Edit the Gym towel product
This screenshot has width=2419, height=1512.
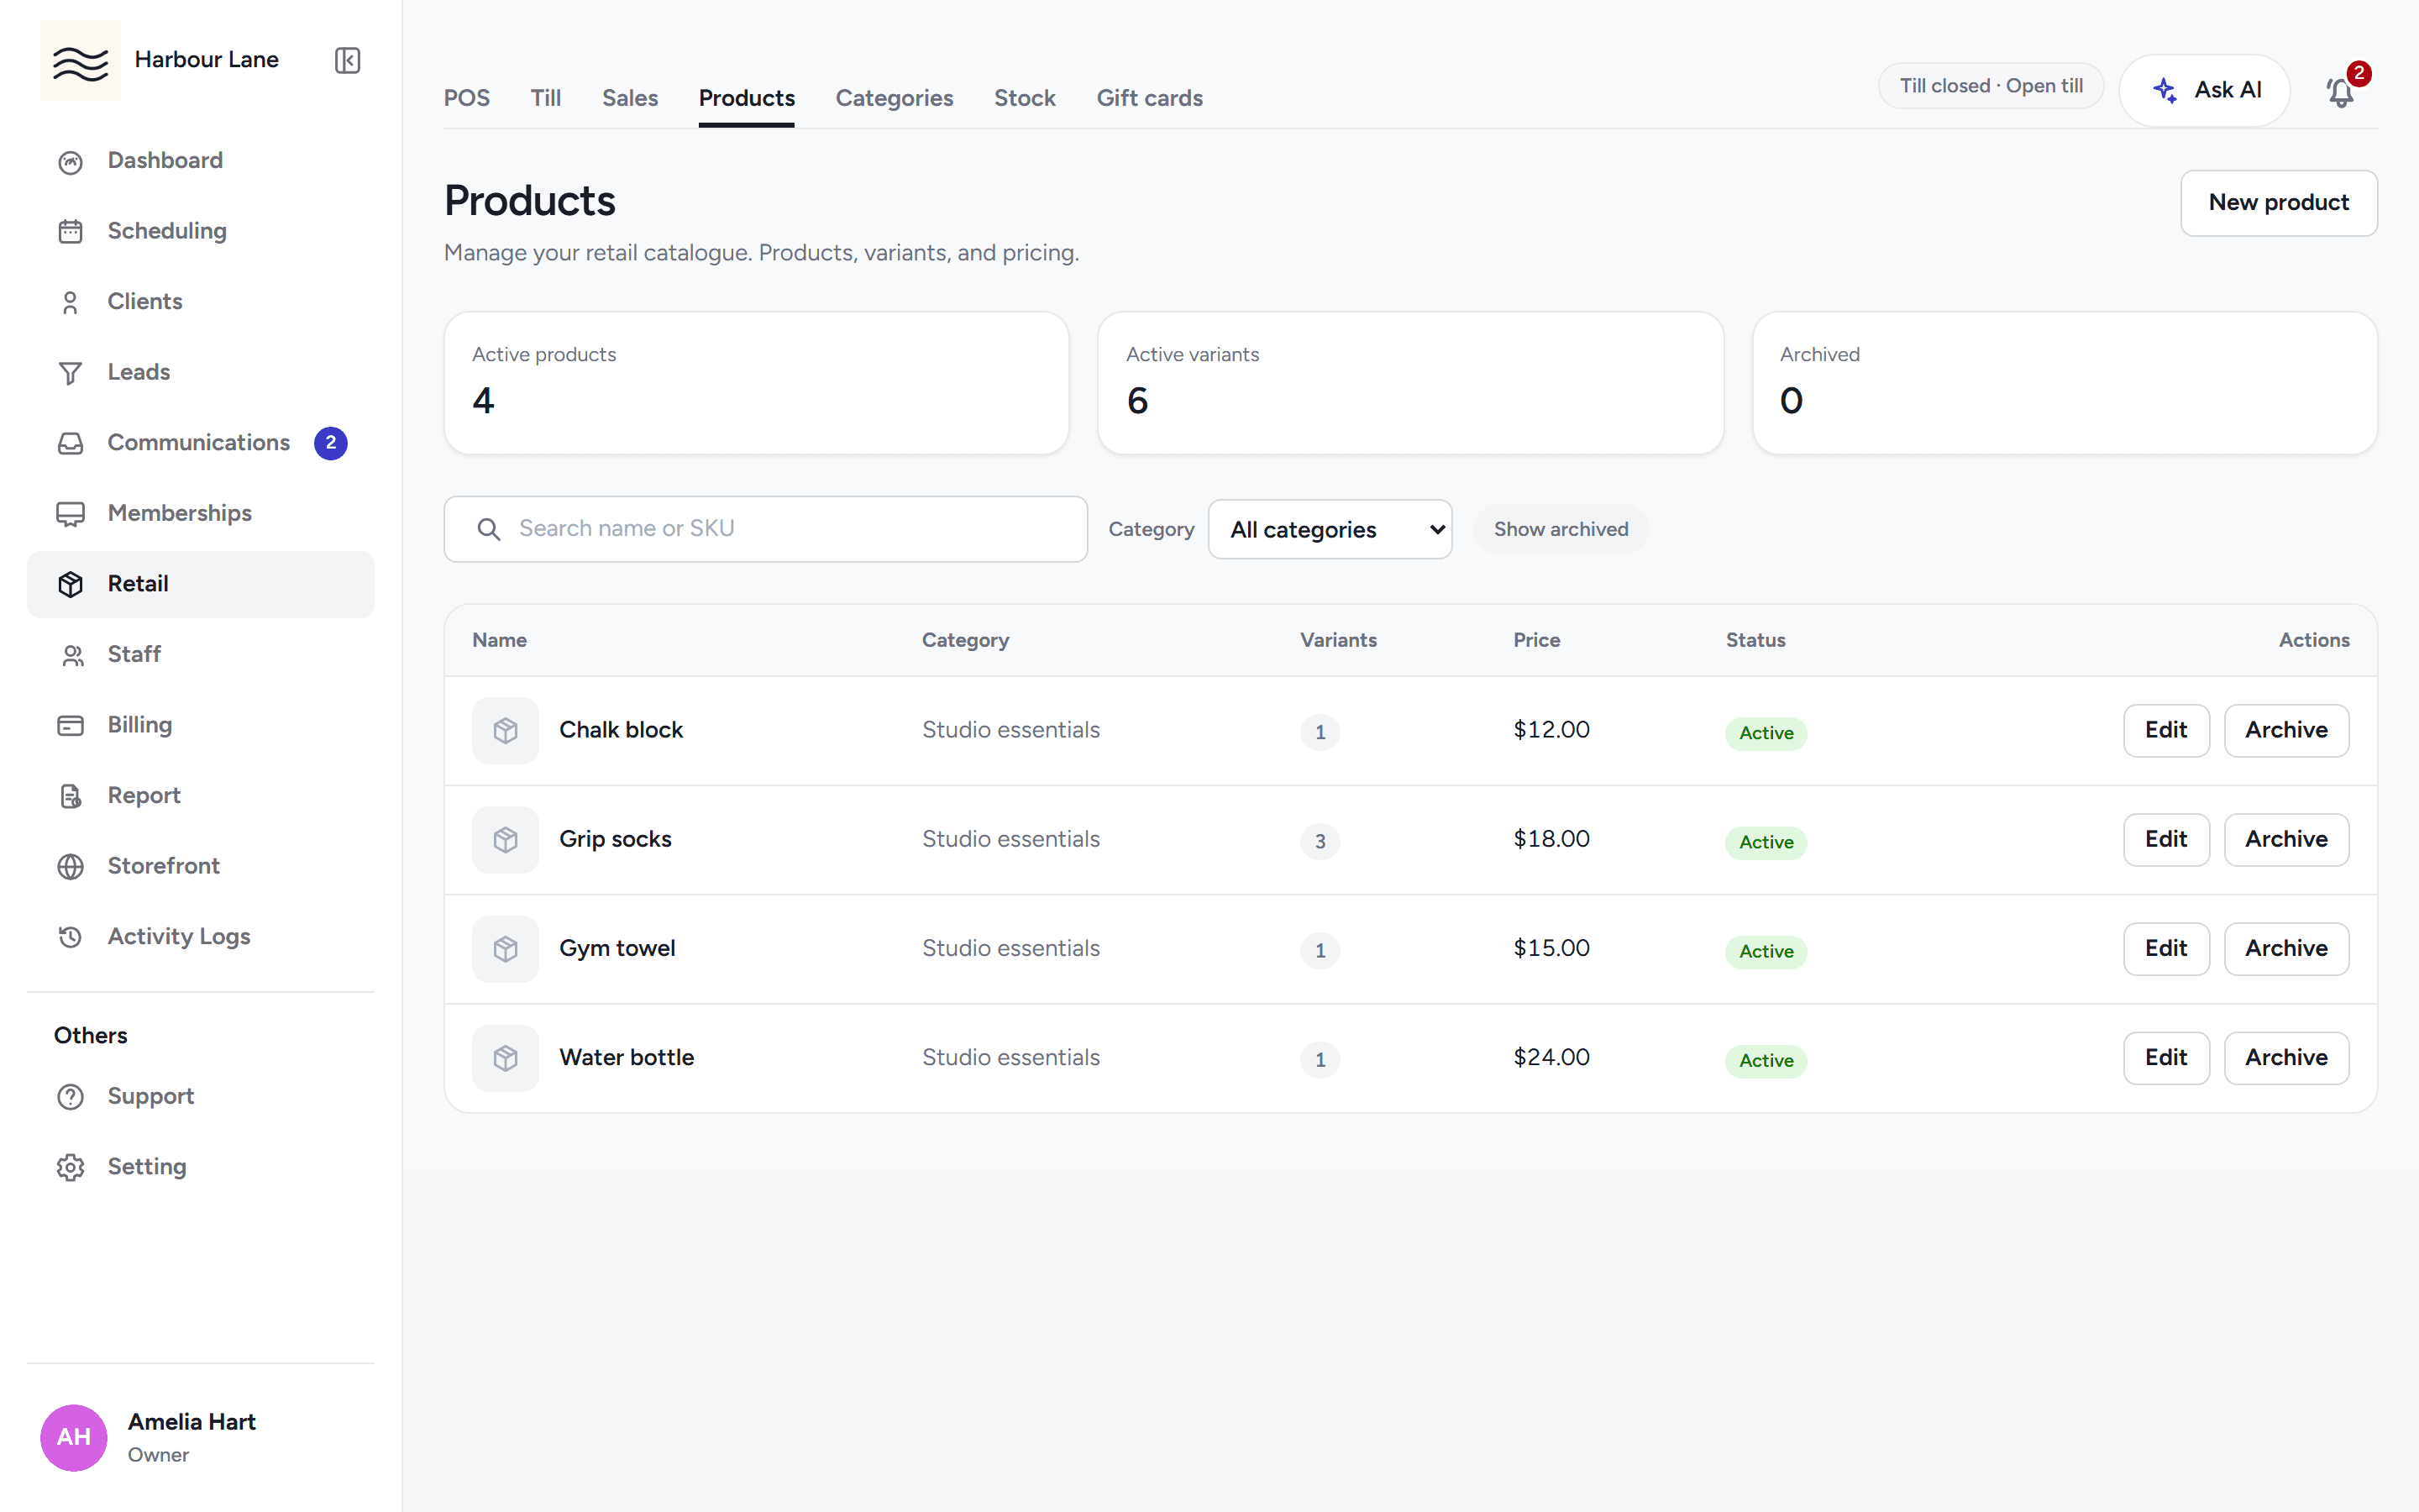pyautogui.click(x=2166, y=948)
